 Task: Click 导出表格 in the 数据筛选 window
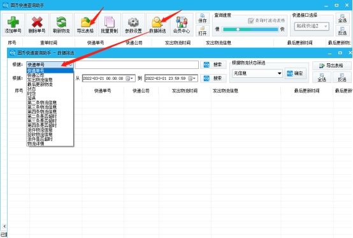pyautogui.click(x=331, y=66)
